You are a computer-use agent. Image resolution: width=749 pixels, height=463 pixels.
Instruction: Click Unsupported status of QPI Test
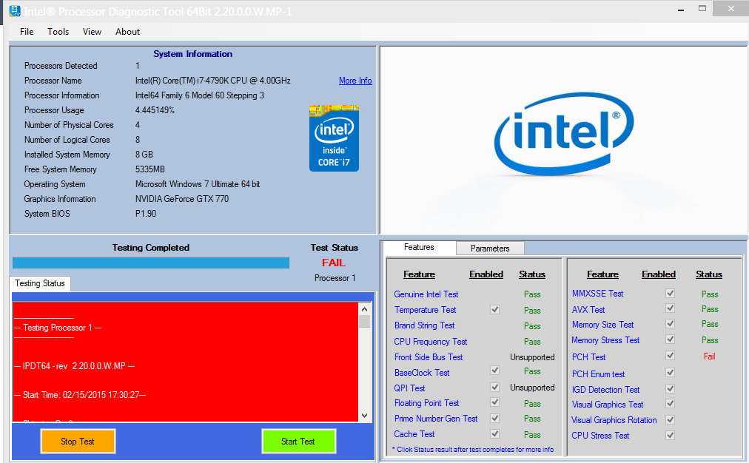(532, 388)
